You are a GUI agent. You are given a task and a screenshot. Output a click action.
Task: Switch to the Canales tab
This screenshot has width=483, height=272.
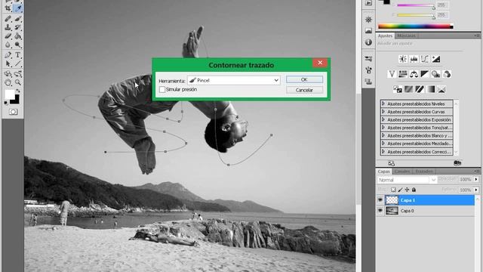402,172
